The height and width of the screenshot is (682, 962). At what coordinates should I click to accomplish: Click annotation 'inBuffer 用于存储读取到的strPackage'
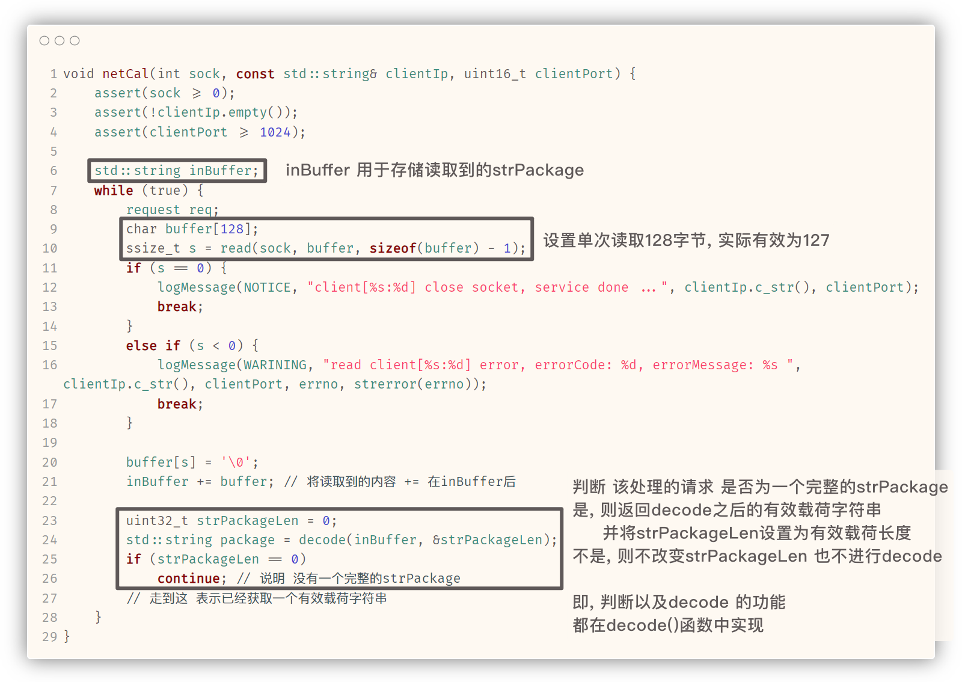(x=435, y=170)
